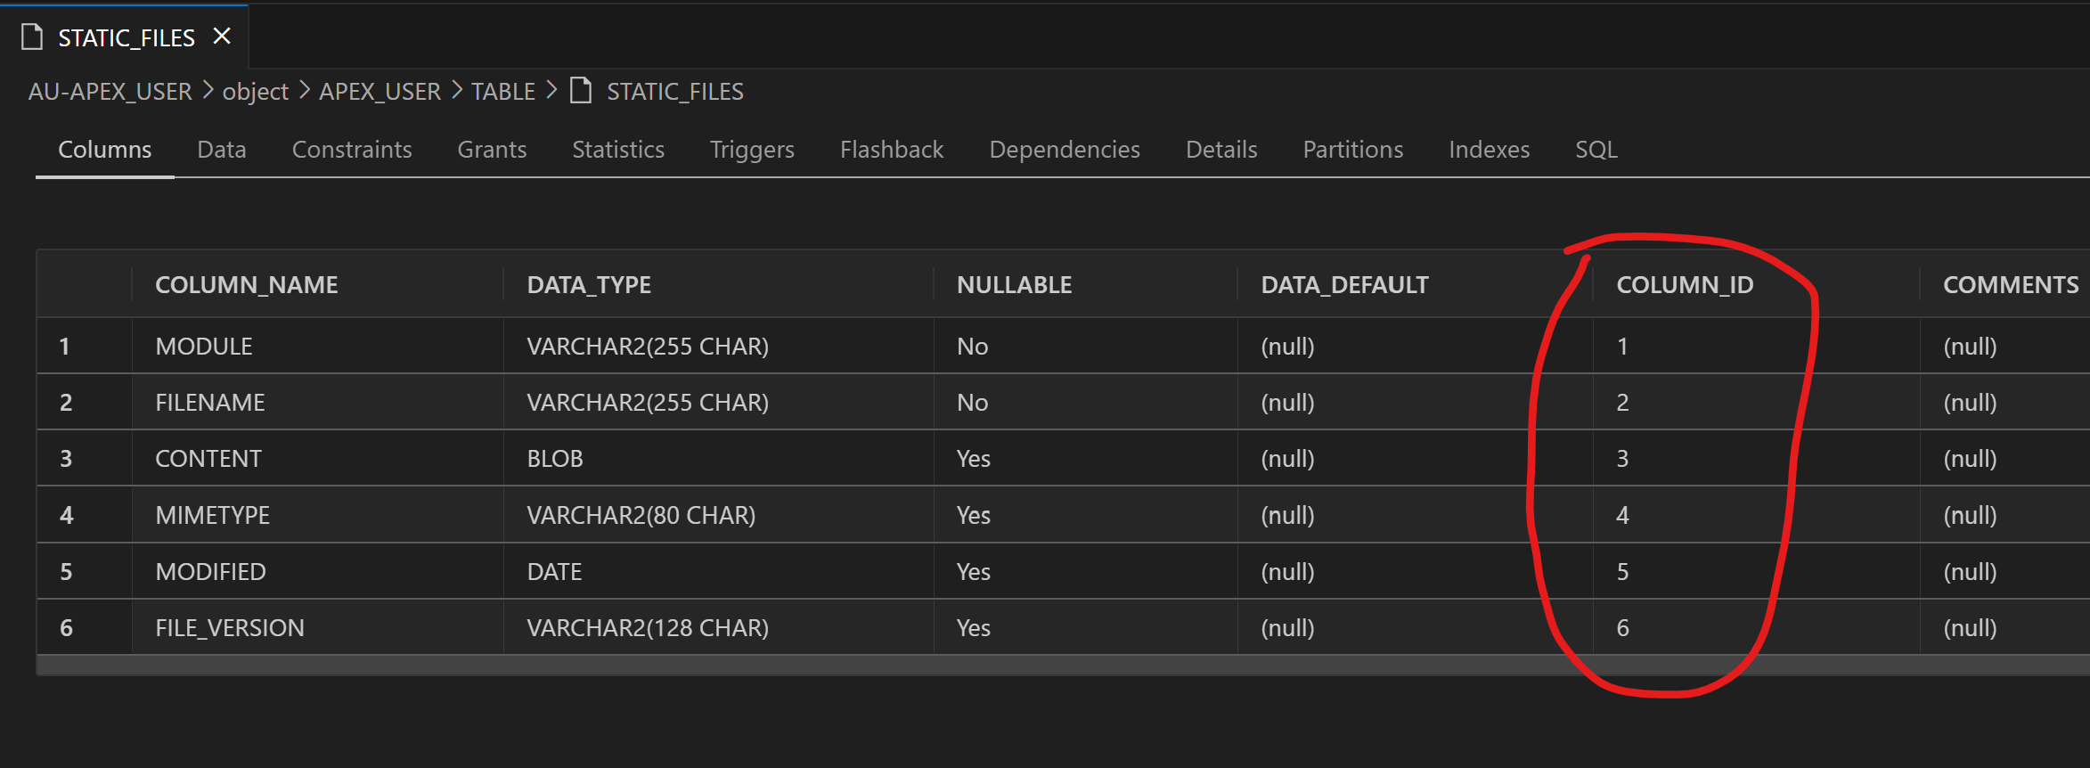Image resolution: width=2090 pixels, height=768 pixels.
Task: Switch to the Data tab
Action: coord(221,149)
